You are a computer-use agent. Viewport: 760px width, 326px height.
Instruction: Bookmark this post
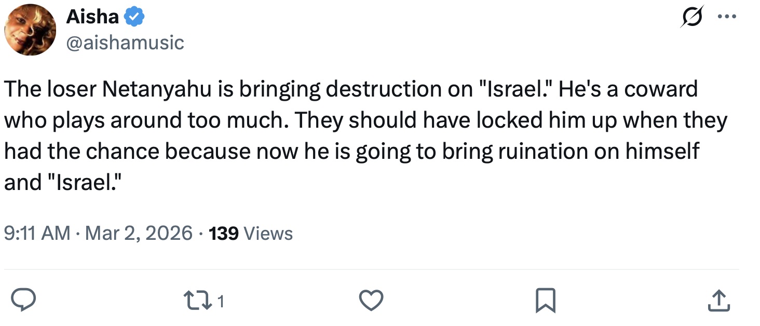[x=545, y=300]
